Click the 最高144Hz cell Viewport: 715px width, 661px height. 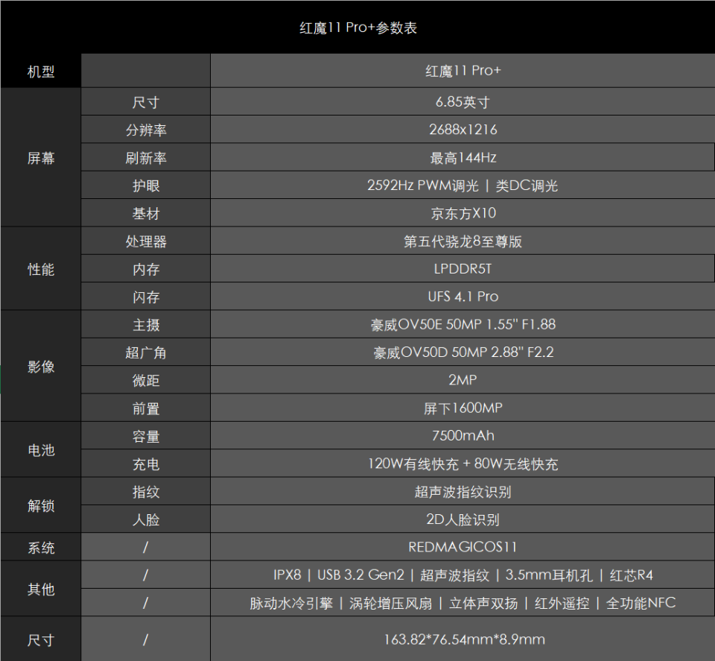[x=463, y=157]
